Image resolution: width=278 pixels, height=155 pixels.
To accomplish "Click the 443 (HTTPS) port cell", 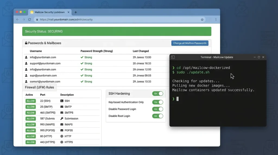I will point(48,142).
